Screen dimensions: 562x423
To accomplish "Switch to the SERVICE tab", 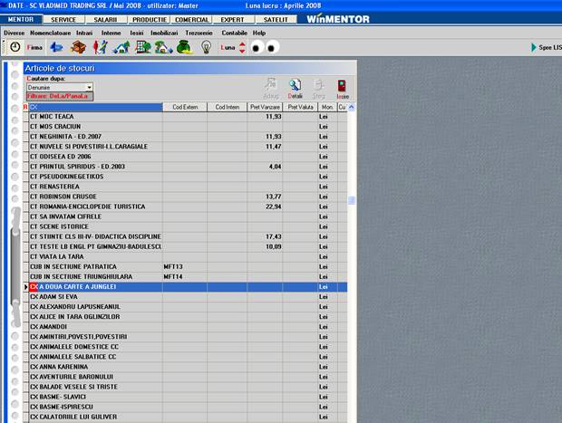I will tap(63, 20).
